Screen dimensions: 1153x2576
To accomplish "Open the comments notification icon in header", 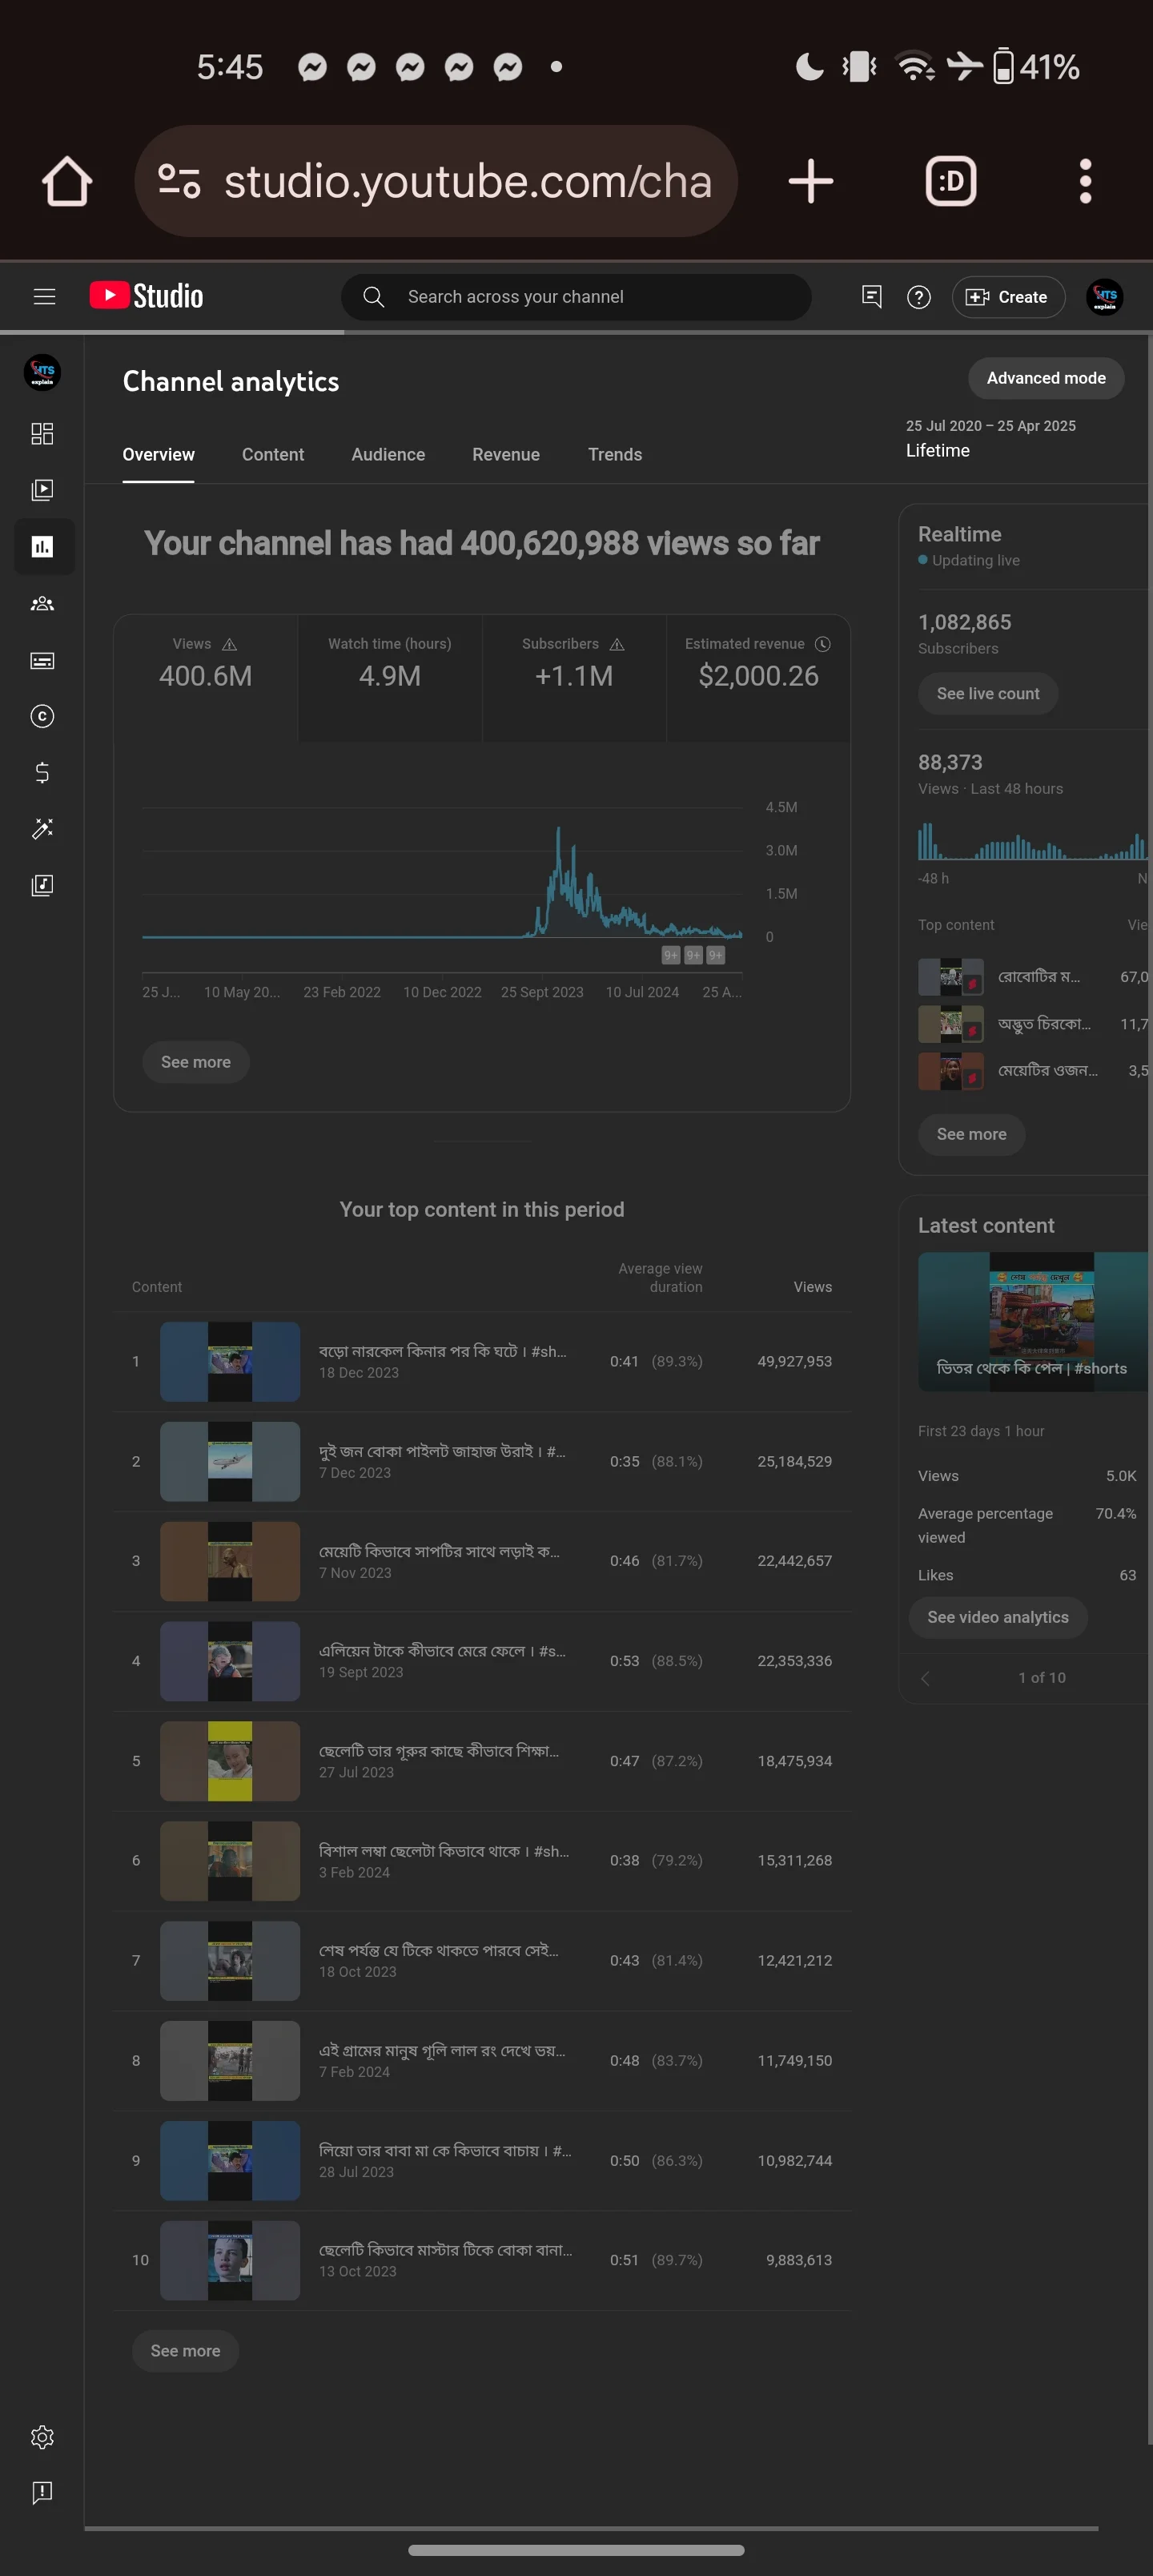I will tap(871, 297).
